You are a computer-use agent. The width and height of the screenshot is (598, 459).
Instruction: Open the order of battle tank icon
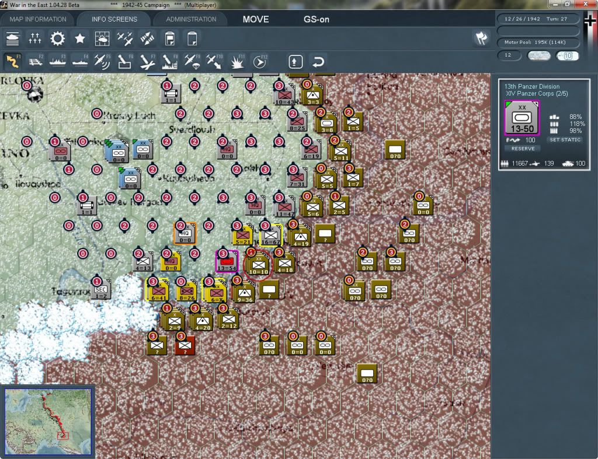pos(13,38)
